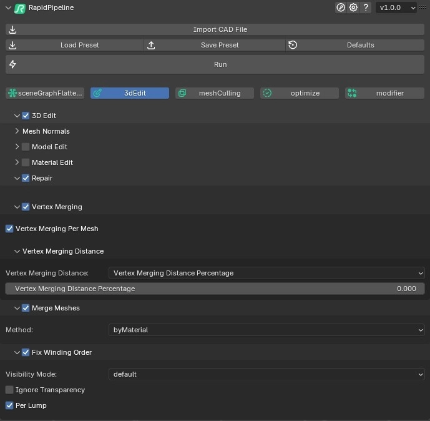Disable the Vertex Merging Per Mesh checkbox
This screenshot has height=421, width=430.
pos(9,229)
